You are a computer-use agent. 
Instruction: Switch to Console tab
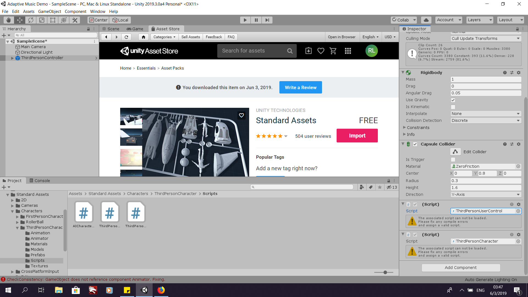(x=40, y=181)
